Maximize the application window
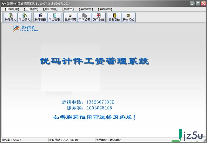The width and height of the screenshot is (207, 143). pyautogui.click(x=198, y=3)
